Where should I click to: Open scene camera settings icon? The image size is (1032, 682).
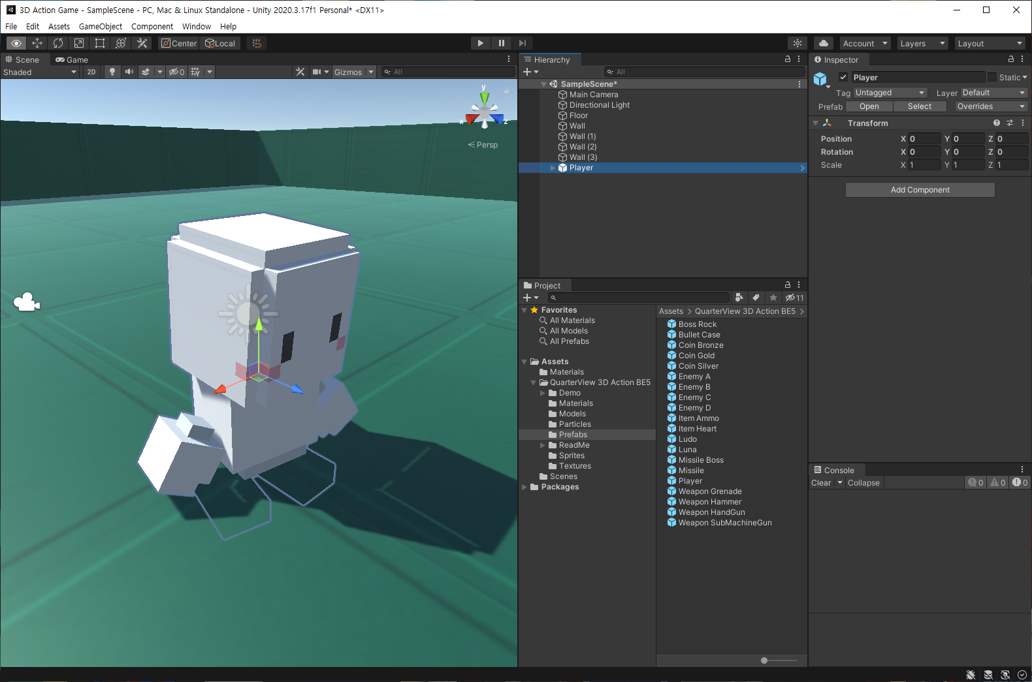(317, 72)
